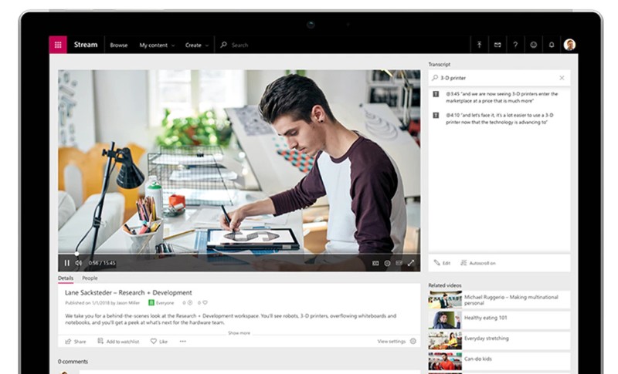Click the upload video arrow icon

tap(479, 45)
